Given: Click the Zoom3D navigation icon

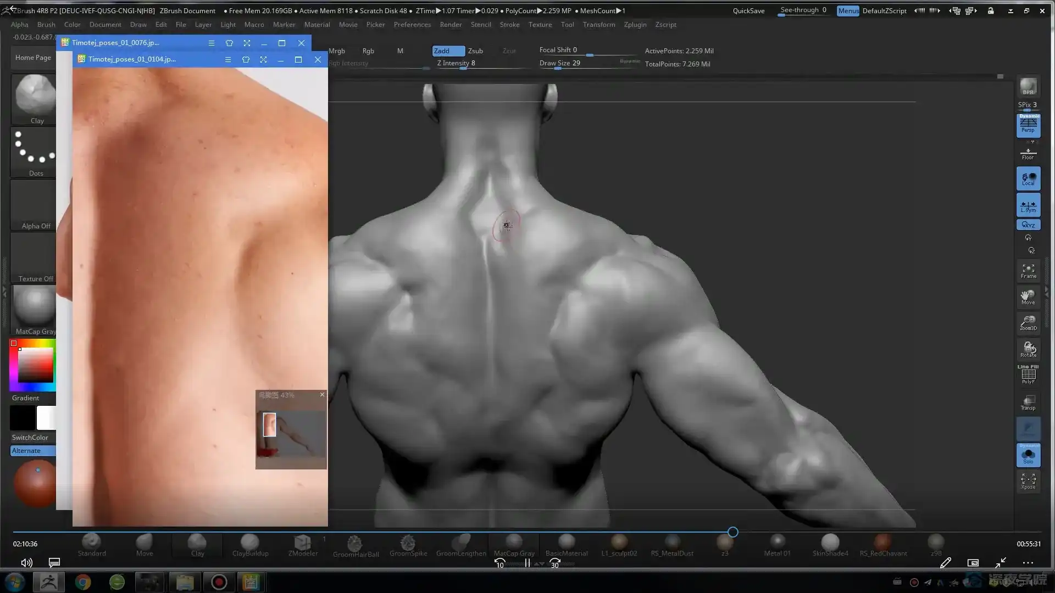Looking at the screenshot, I should pyautogui.click(x=1028, y=322).
